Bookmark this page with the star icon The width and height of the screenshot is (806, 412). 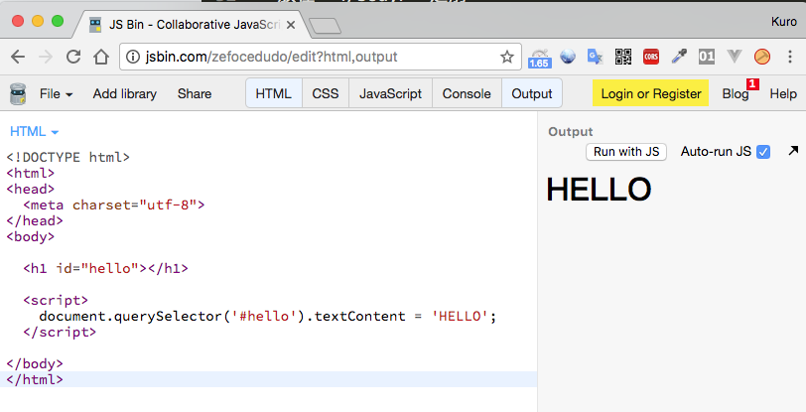[x=507, y=57]
